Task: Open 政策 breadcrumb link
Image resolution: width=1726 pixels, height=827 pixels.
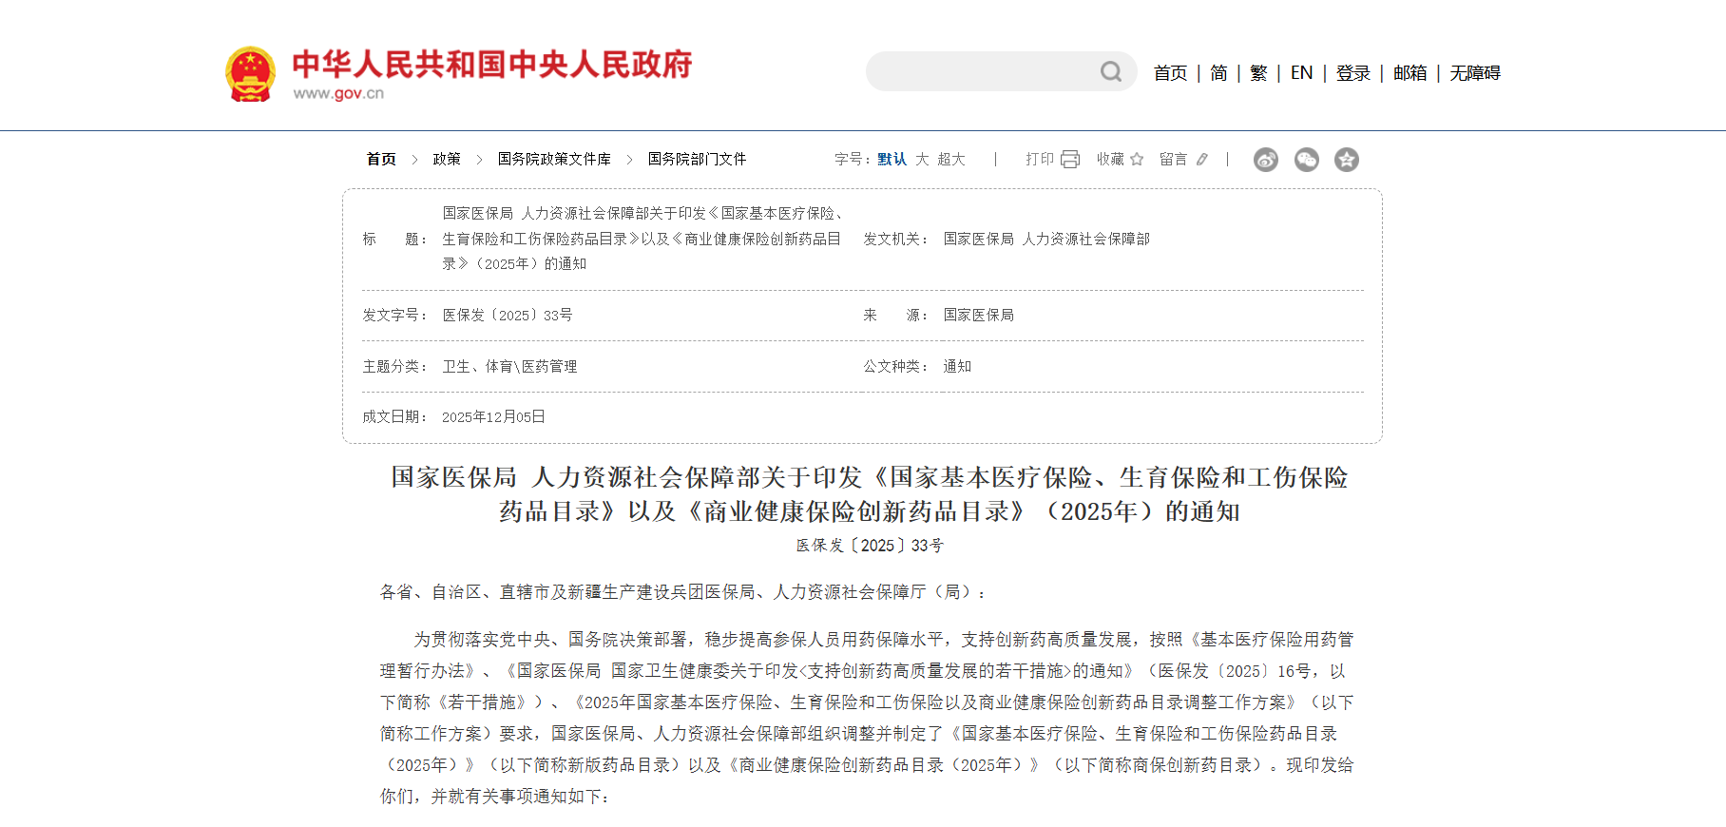Action: tap(447, 159)
